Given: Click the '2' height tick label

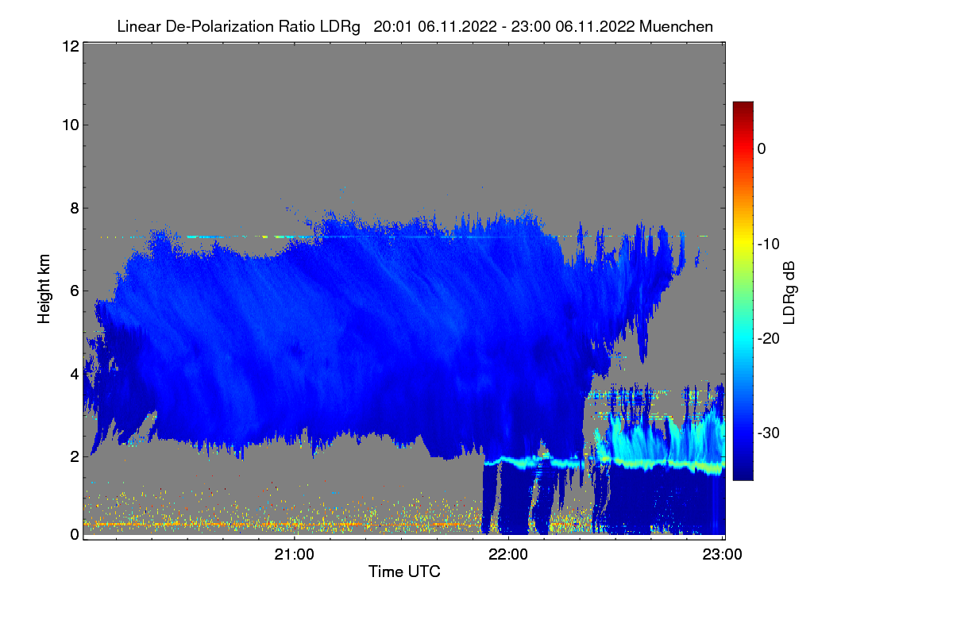Looking at the screenshot, I should pyautogui.click(x=74, y=456).
